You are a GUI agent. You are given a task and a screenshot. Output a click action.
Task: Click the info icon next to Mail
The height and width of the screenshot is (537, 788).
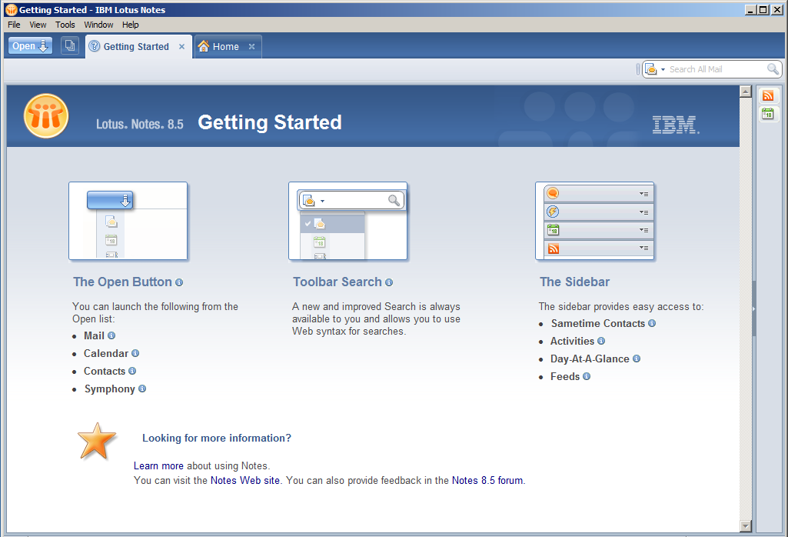tap(111, 335)
